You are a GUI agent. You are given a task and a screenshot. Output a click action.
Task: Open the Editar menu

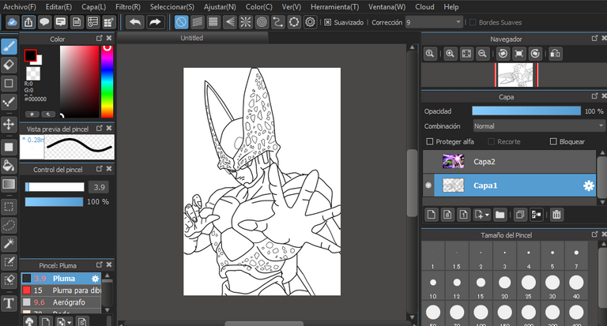(58, 7)
